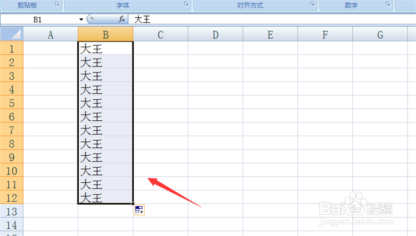
Task: Select row 7 header
Action: click(12, 130)
